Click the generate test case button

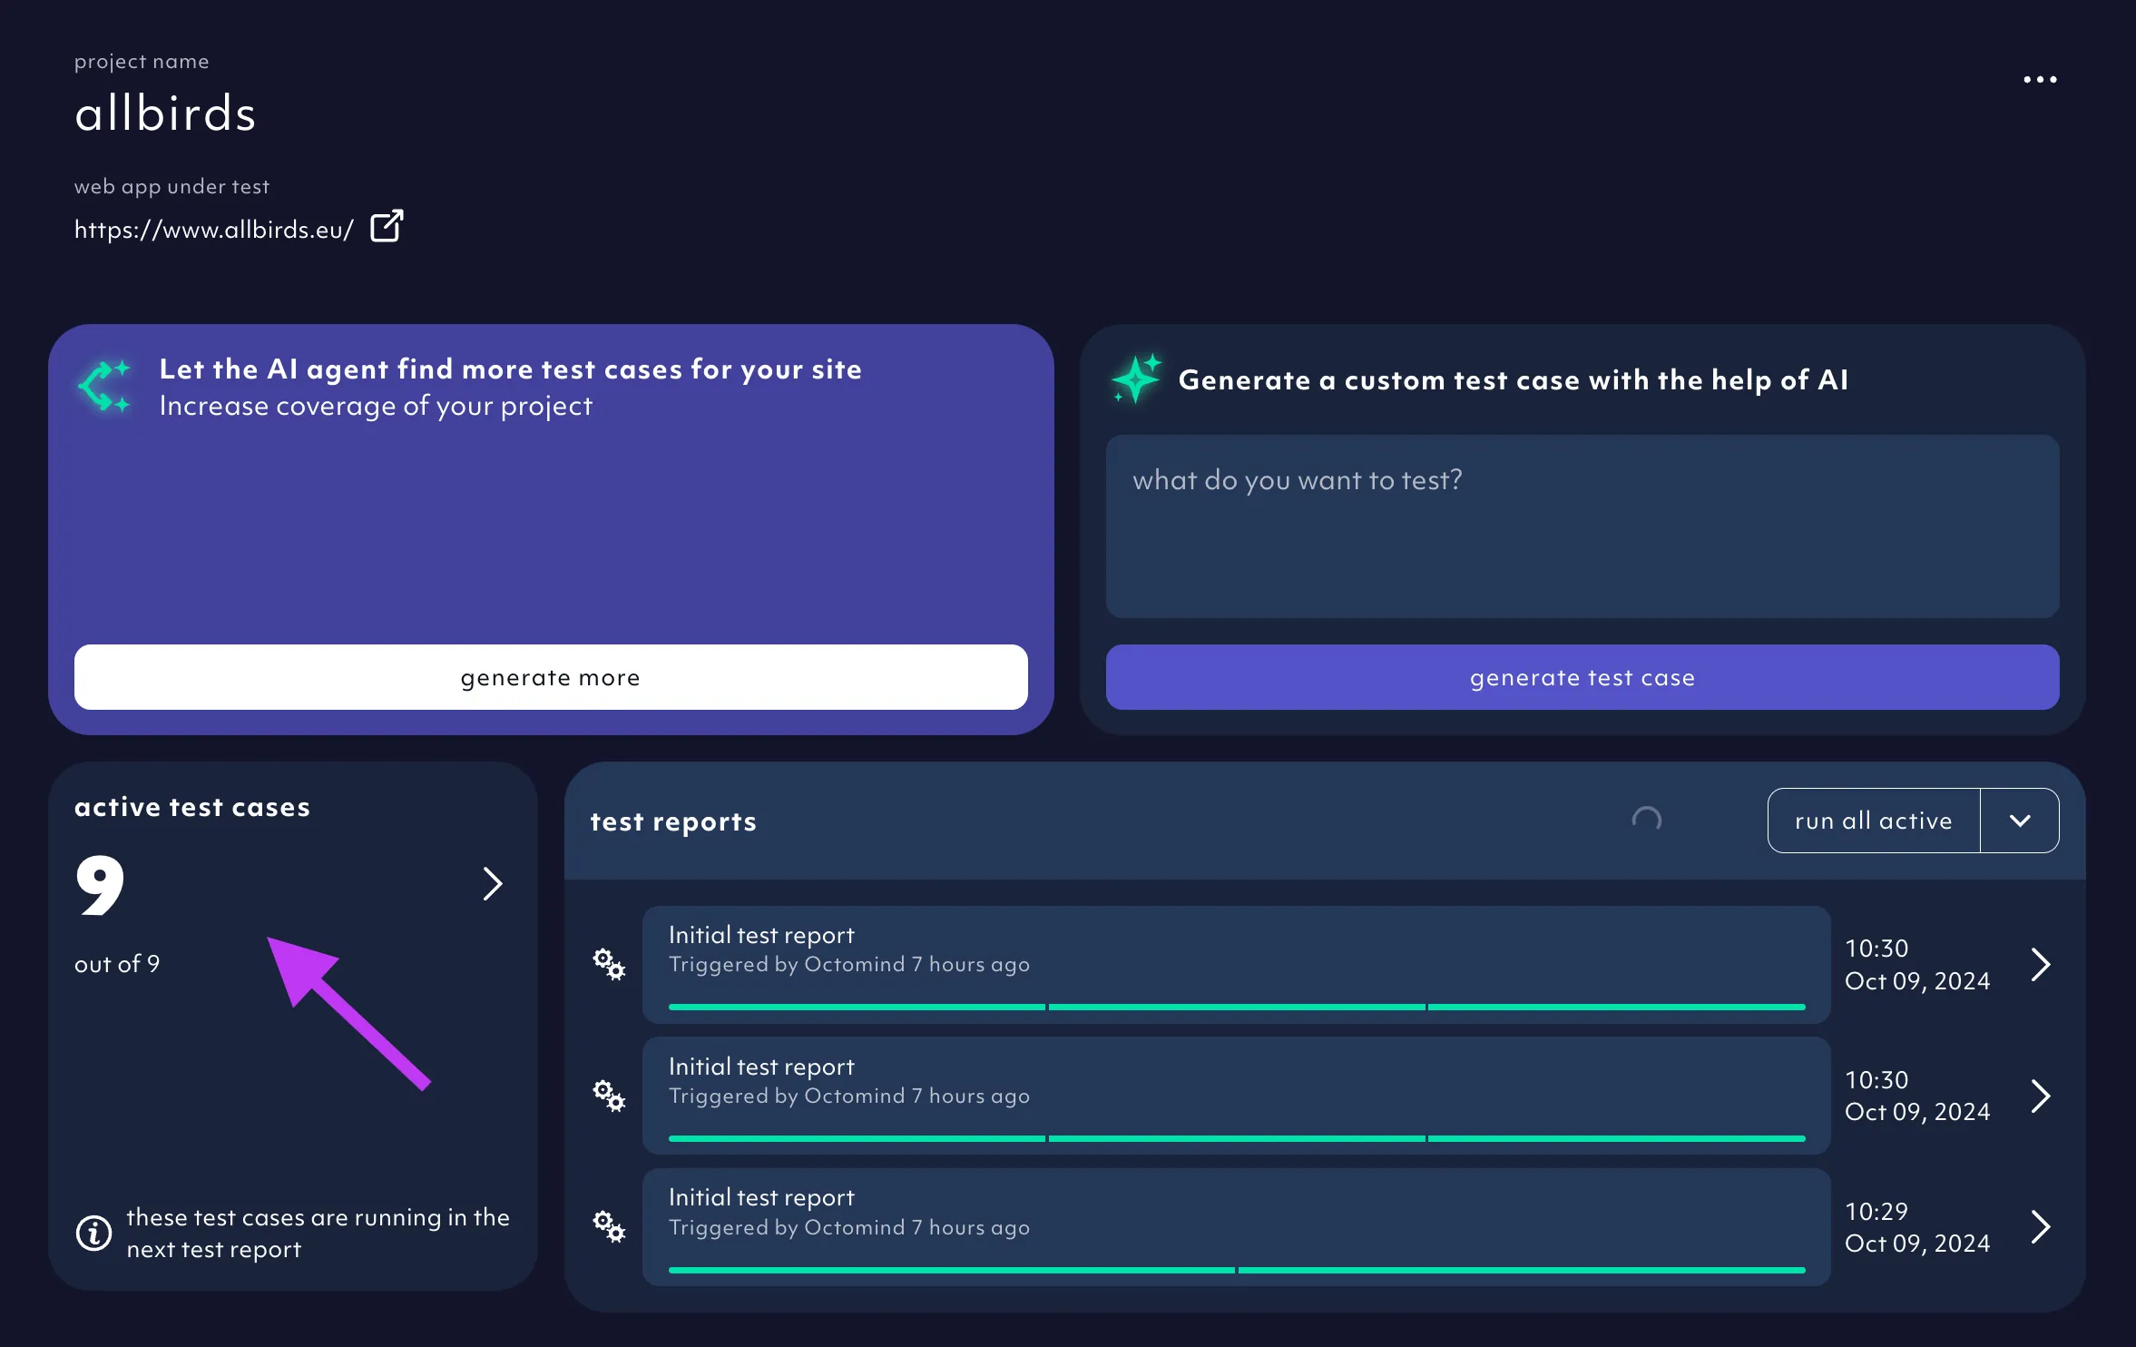click(x=1582, y=676)
